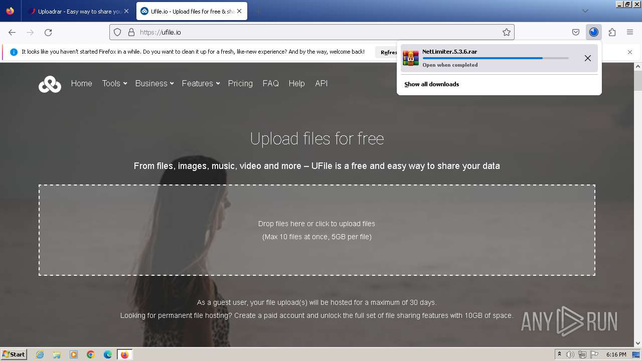Show hidden system tray icons
This screenshot has height=361, width=642.
tap(560, 354)
